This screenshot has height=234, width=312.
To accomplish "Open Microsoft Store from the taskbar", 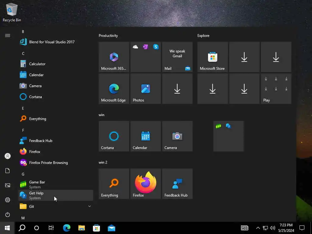I will 97,228.
